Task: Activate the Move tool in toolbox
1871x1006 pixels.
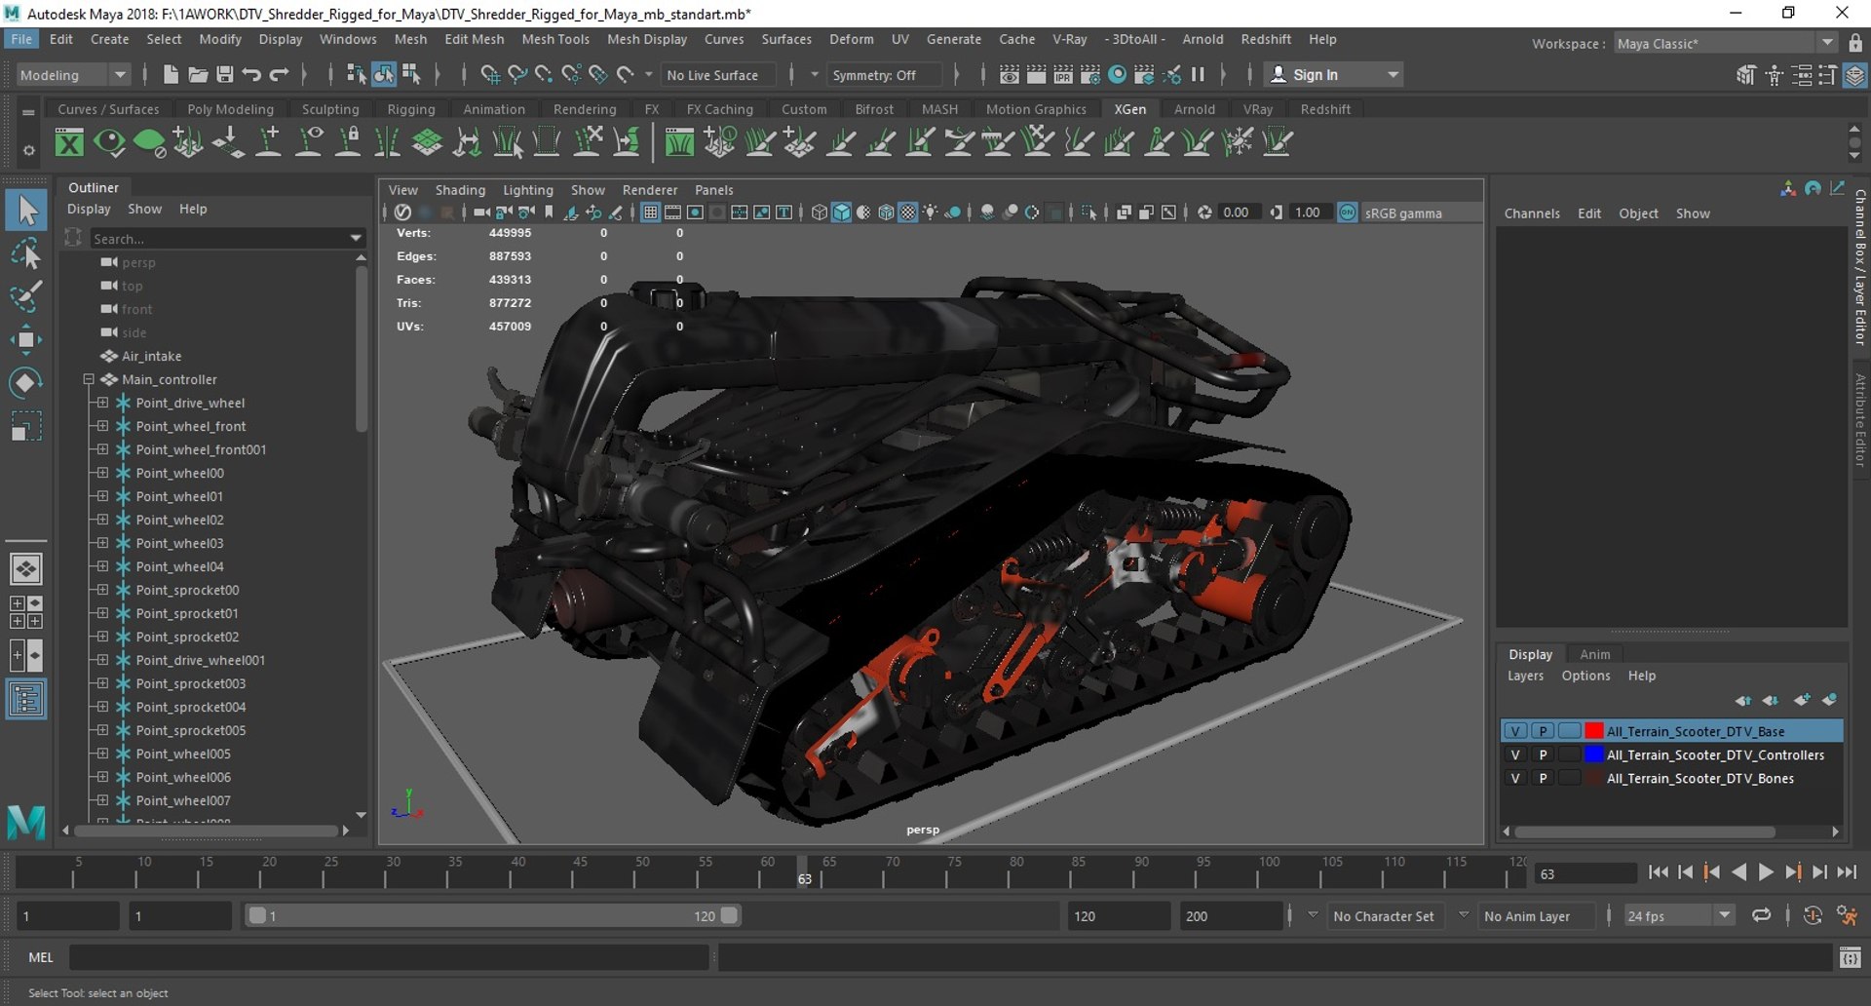Action: coord(26,339)
